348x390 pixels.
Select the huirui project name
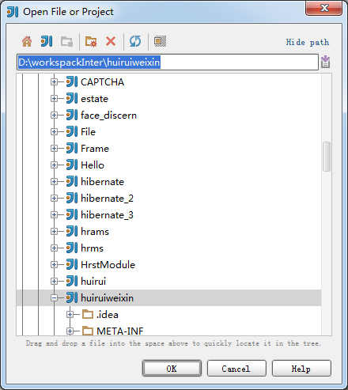click(93, 282)
